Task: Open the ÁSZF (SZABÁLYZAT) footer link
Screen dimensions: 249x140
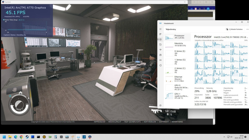Action: pyautogui.click(x=133, y=122)
